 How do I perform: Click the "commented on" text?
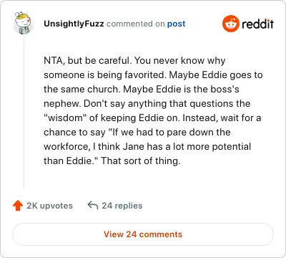pyautogui.click(x=135, y=24)
